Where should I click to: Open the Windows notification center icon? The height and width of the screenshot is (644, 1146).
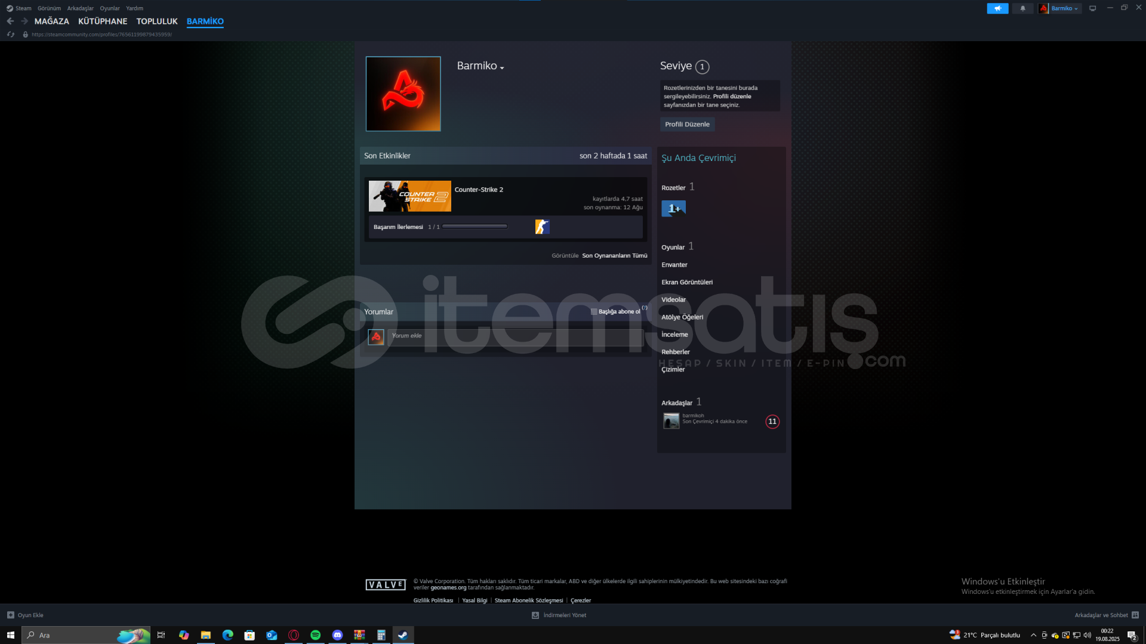coord(1132,635)
